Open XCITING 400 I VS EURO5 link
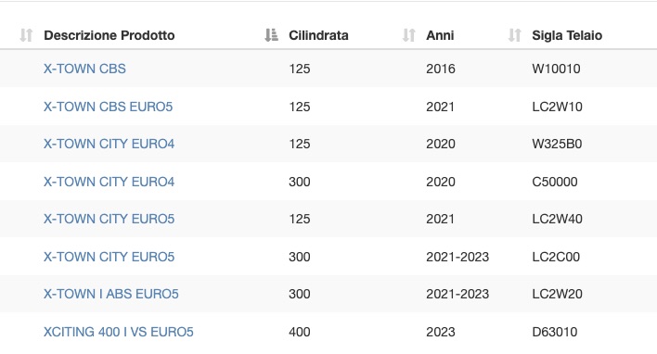Screen dimensions: 657x354 tap(119, 333)
